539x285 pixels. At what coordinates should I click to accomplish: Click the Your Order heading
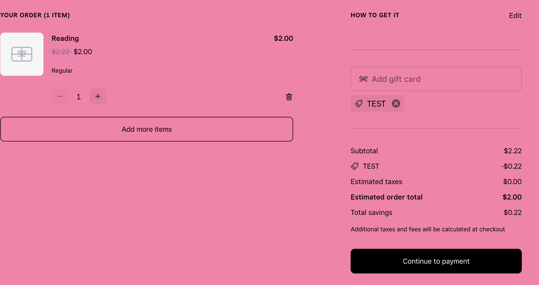click(x=35, y=15)
